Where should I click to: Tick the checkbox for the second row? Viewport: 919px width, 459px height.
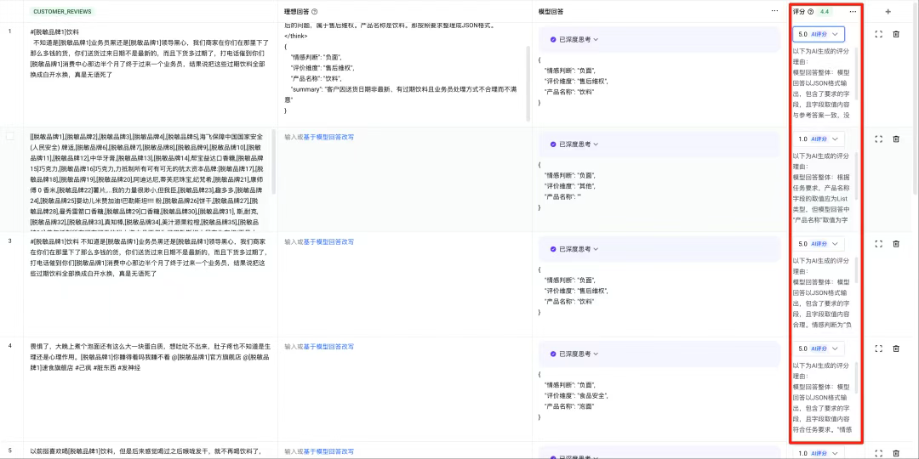coord(10,136)
